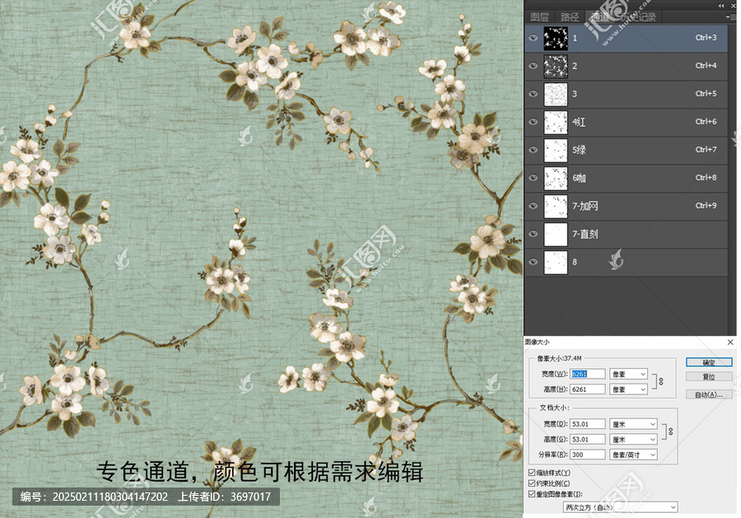The height and width of the screenshot is (518, 741).
Task: Switch to the 图层 (Layers) tab
Action: click(539, 17)
